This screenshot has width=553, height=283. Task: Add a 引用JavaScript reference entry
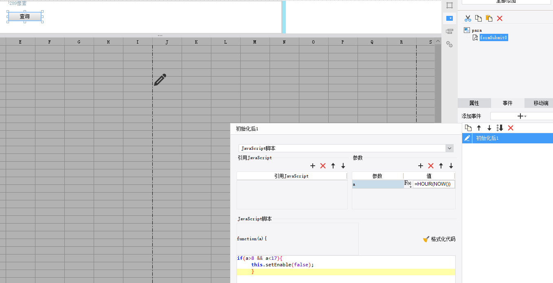(x=313, y=166)
